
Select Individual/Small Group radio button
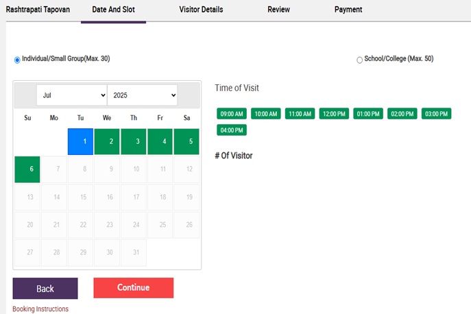[17, 60]
